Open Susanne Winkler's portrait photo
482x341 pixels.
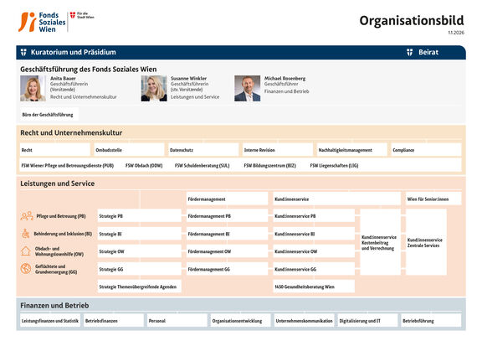[154, 89]
